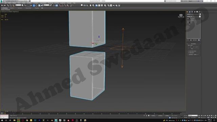The image size is (217, 122).
Task: Click the Select and Place tool
Action: (42, 5)
